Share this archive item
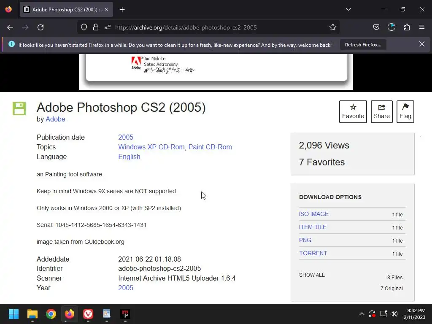Viewport: 432px width, 324px height. (381, 112)
